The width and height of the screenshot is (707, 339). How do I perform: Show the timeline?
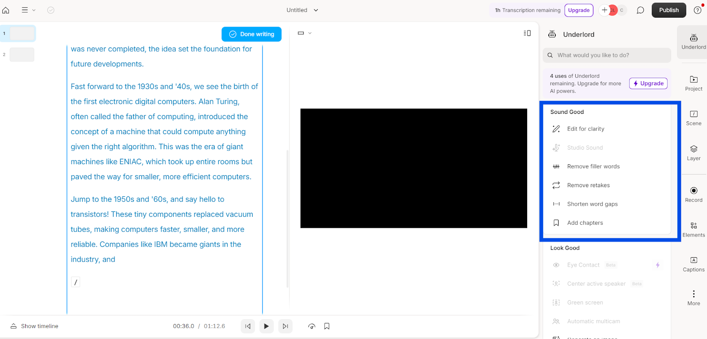coord(34,326)
